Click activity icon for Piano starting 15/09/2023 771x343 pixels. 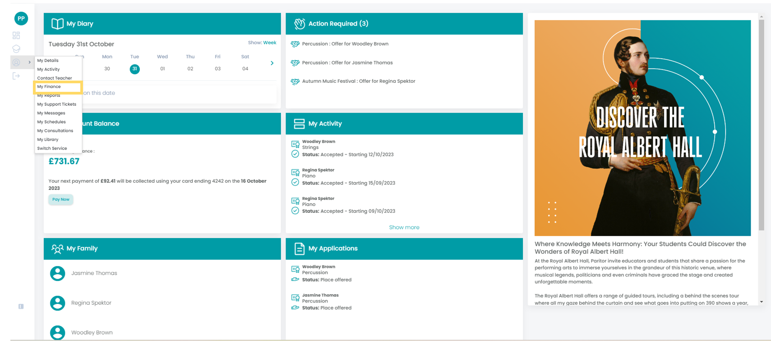click(295, 172)
